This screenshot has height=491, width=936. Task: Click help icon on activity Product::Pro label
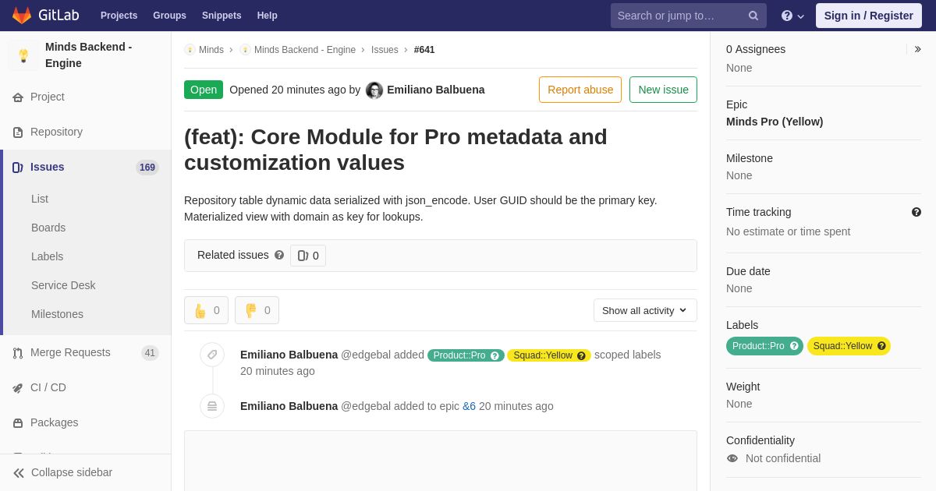coord(495,355)
